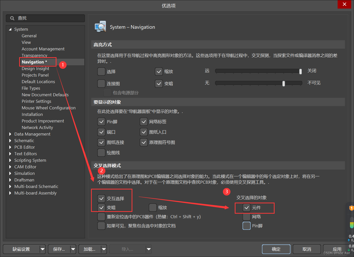The height and width of the screenshot is (257, 354).
Task: Click the 缺省设置 button
Action: [21, 249]
